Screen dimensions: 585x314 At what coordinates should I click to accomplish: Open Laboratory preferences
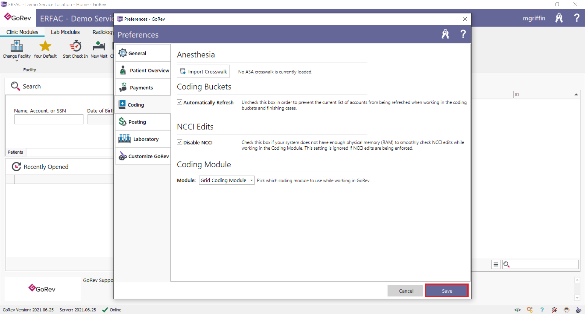[x=143, y=139]
